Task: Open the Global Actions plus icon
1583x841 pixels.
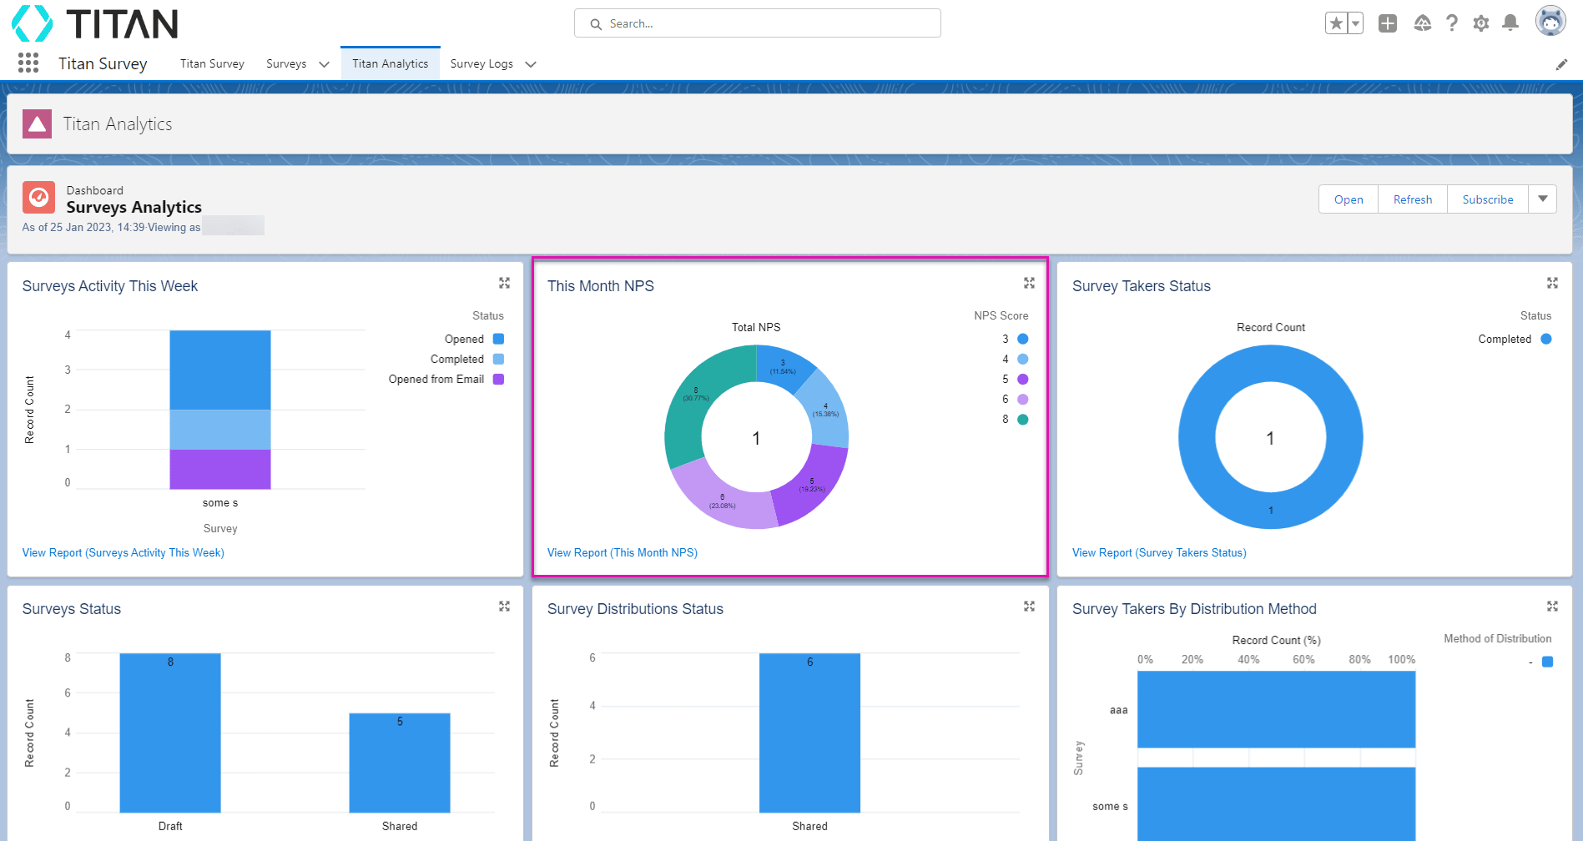Action: pyautogui.click(x=1388, y=23)
